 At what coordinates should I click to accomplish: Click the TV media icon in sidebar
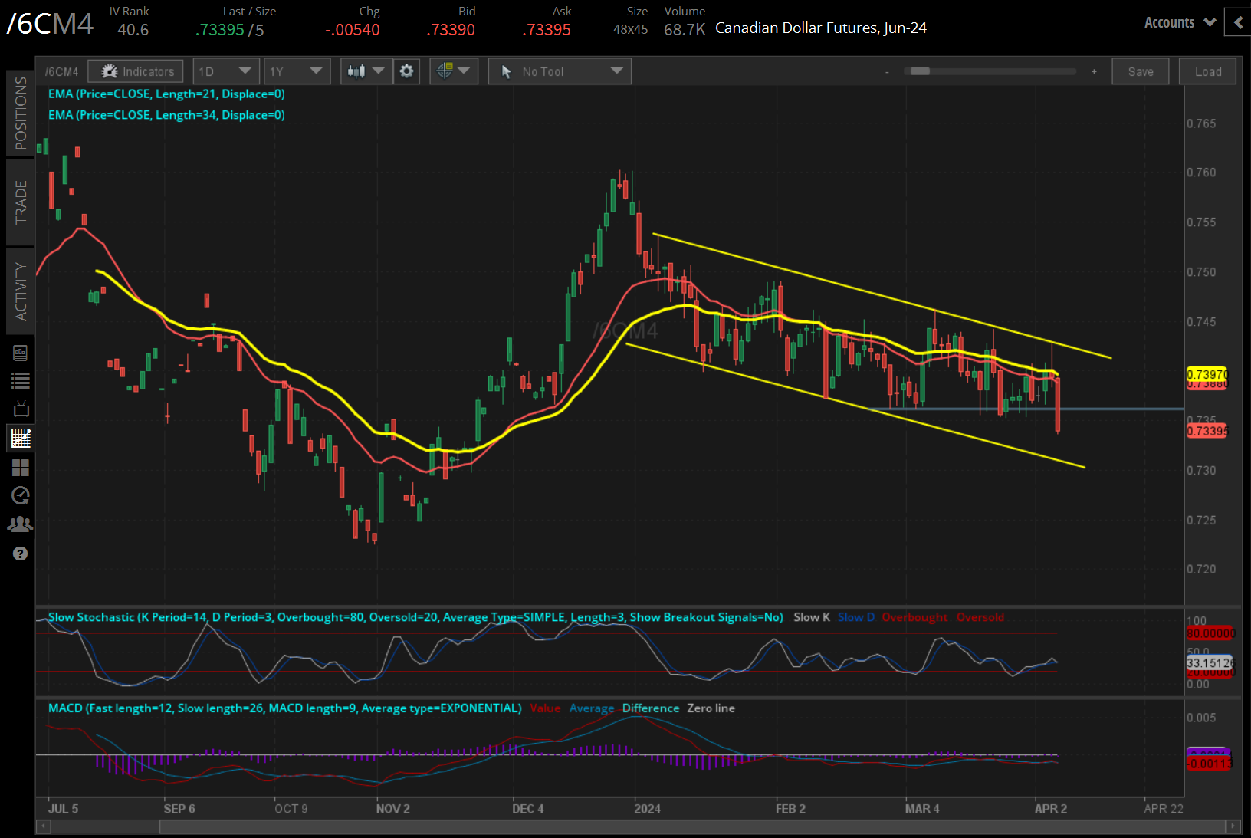21,409
